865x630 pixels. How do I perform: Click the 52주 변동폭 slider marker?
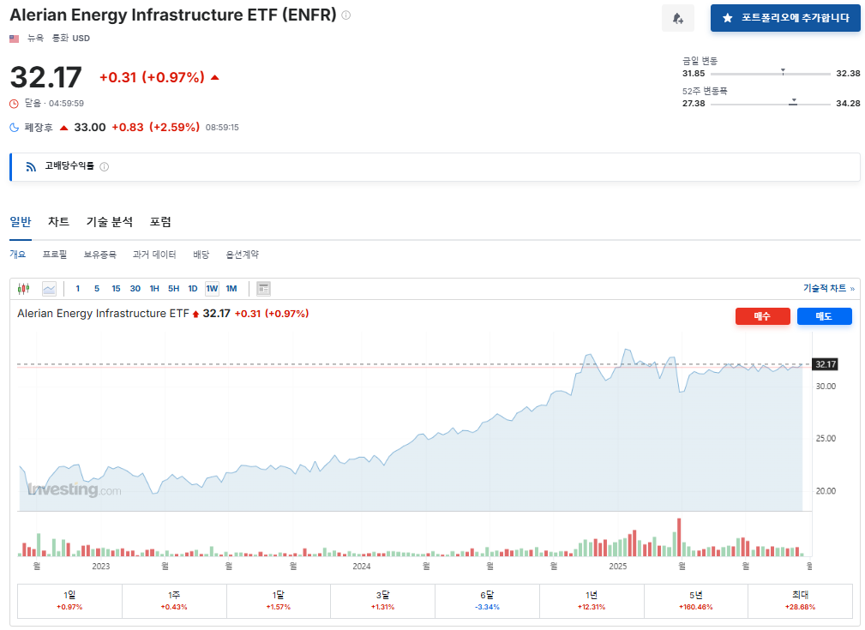[791, 100]
